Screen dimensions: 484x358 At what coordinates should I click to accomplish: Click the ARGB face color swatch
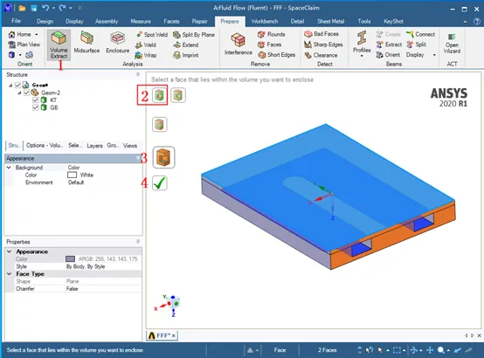click(x=71, y=259)
